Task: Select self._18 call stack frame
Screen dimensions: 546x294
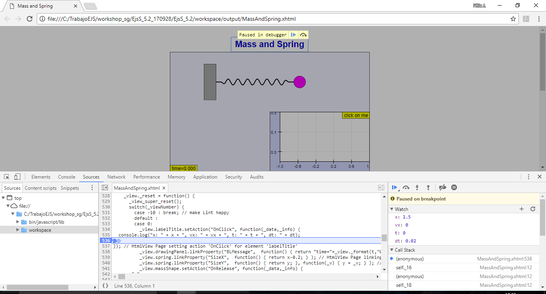Action: [x=464, y=285]
